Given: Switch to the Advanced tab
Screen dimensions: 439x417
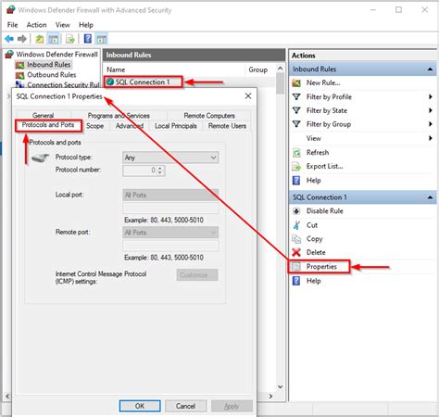Looking at the screenshot, I should coord(130,126).
